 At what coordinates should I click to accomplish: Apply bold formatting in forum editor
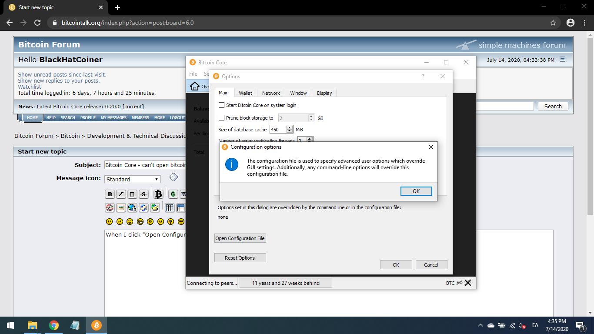tap(110, 194)
